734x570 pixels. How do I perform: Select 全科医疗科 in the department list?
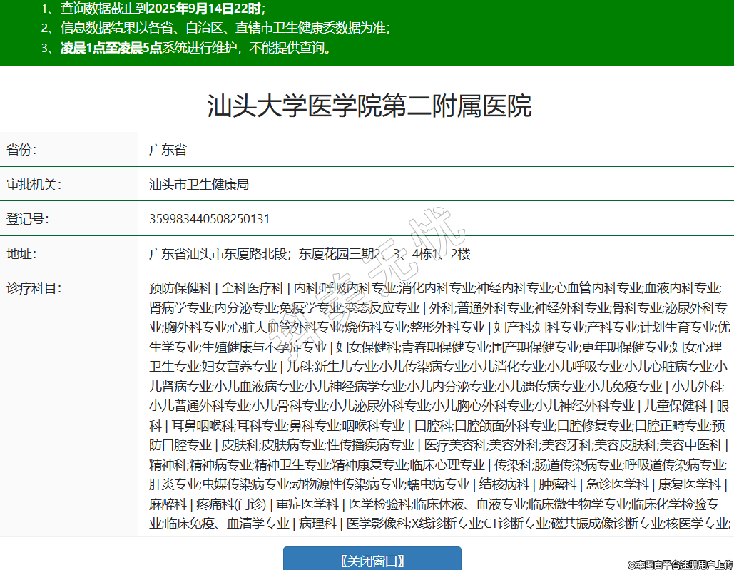pos(253,288)
